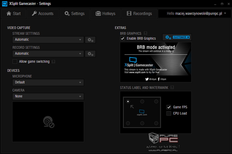Minimize the XSplit Gamecaster window
The height and width of the screenshot is (154, 232).
pos(215,4)
